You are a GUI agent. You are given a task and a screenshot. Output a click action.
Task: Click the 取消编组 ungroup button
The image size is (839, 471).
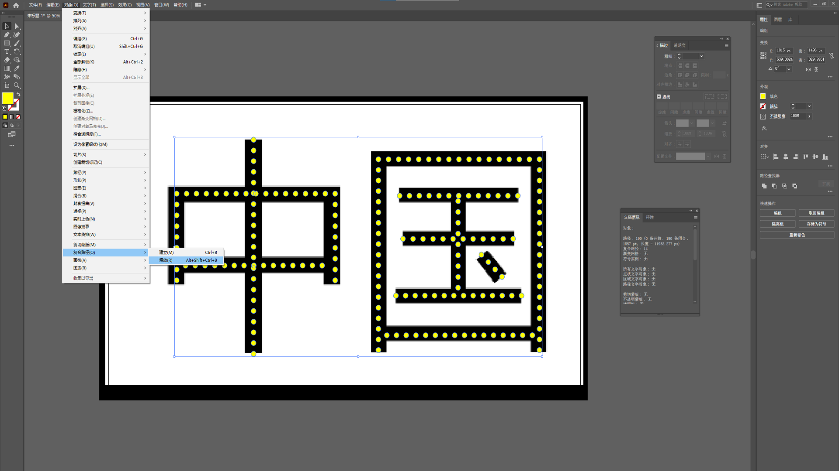816,213
